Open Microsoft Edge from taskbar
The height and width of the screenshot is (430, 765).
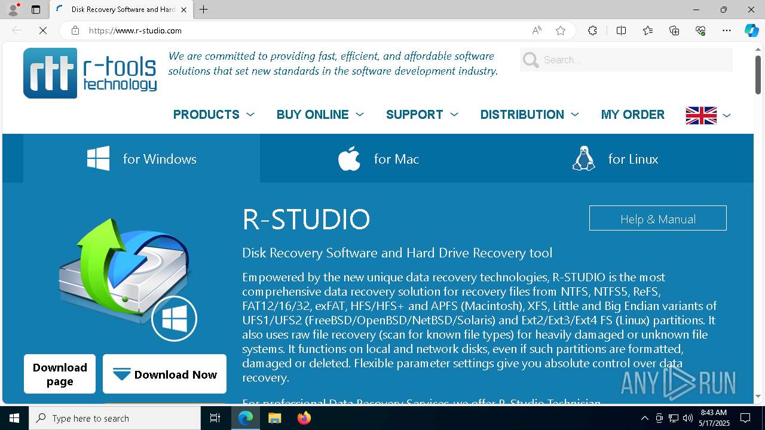pyautogui.click(x=246, y=418)
